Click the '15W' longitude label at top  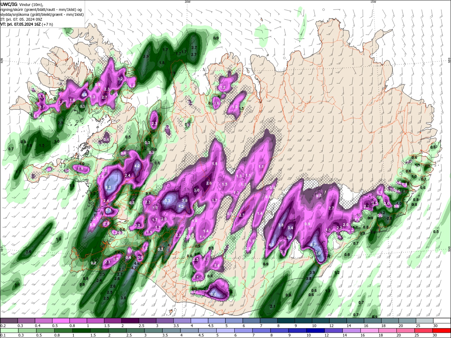coord(373,2)
